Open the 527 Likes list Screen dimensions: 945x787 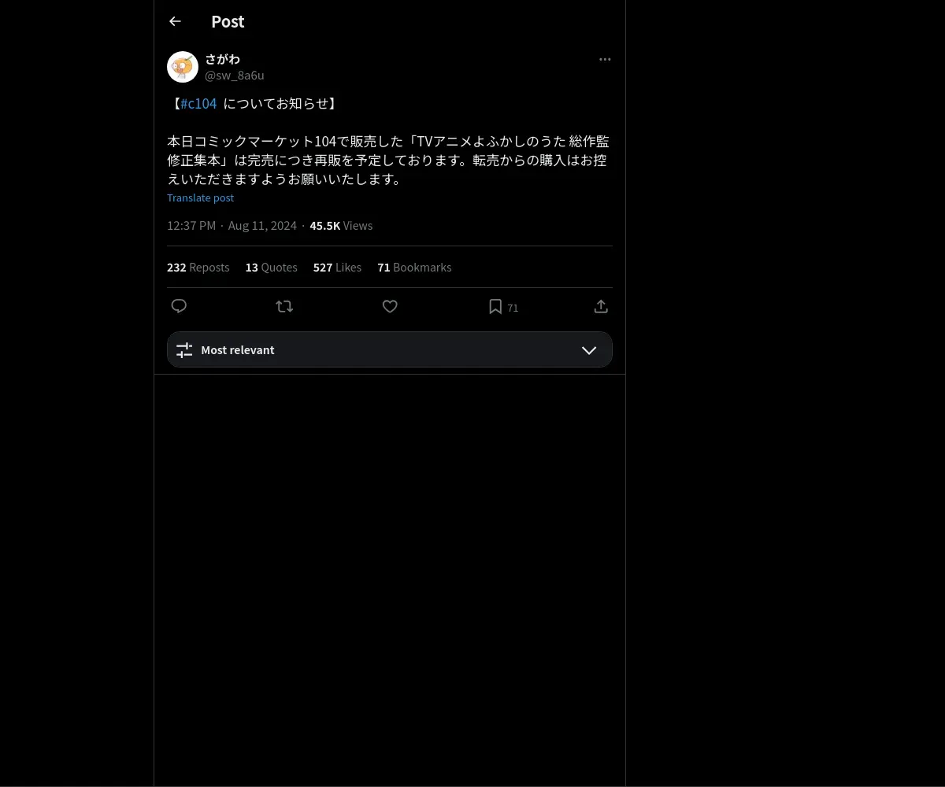tap(337, 267)
